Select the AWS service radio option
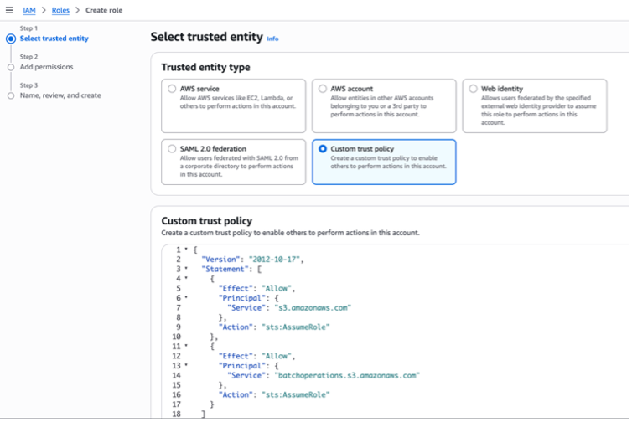 (x=172, y=89)
